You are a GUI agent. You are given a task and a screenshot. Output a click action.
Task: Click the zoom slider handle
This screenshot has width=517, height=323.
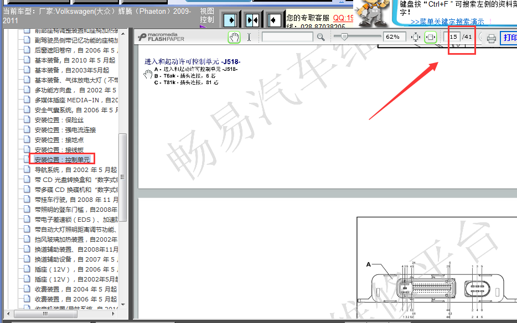coord(344,37)
